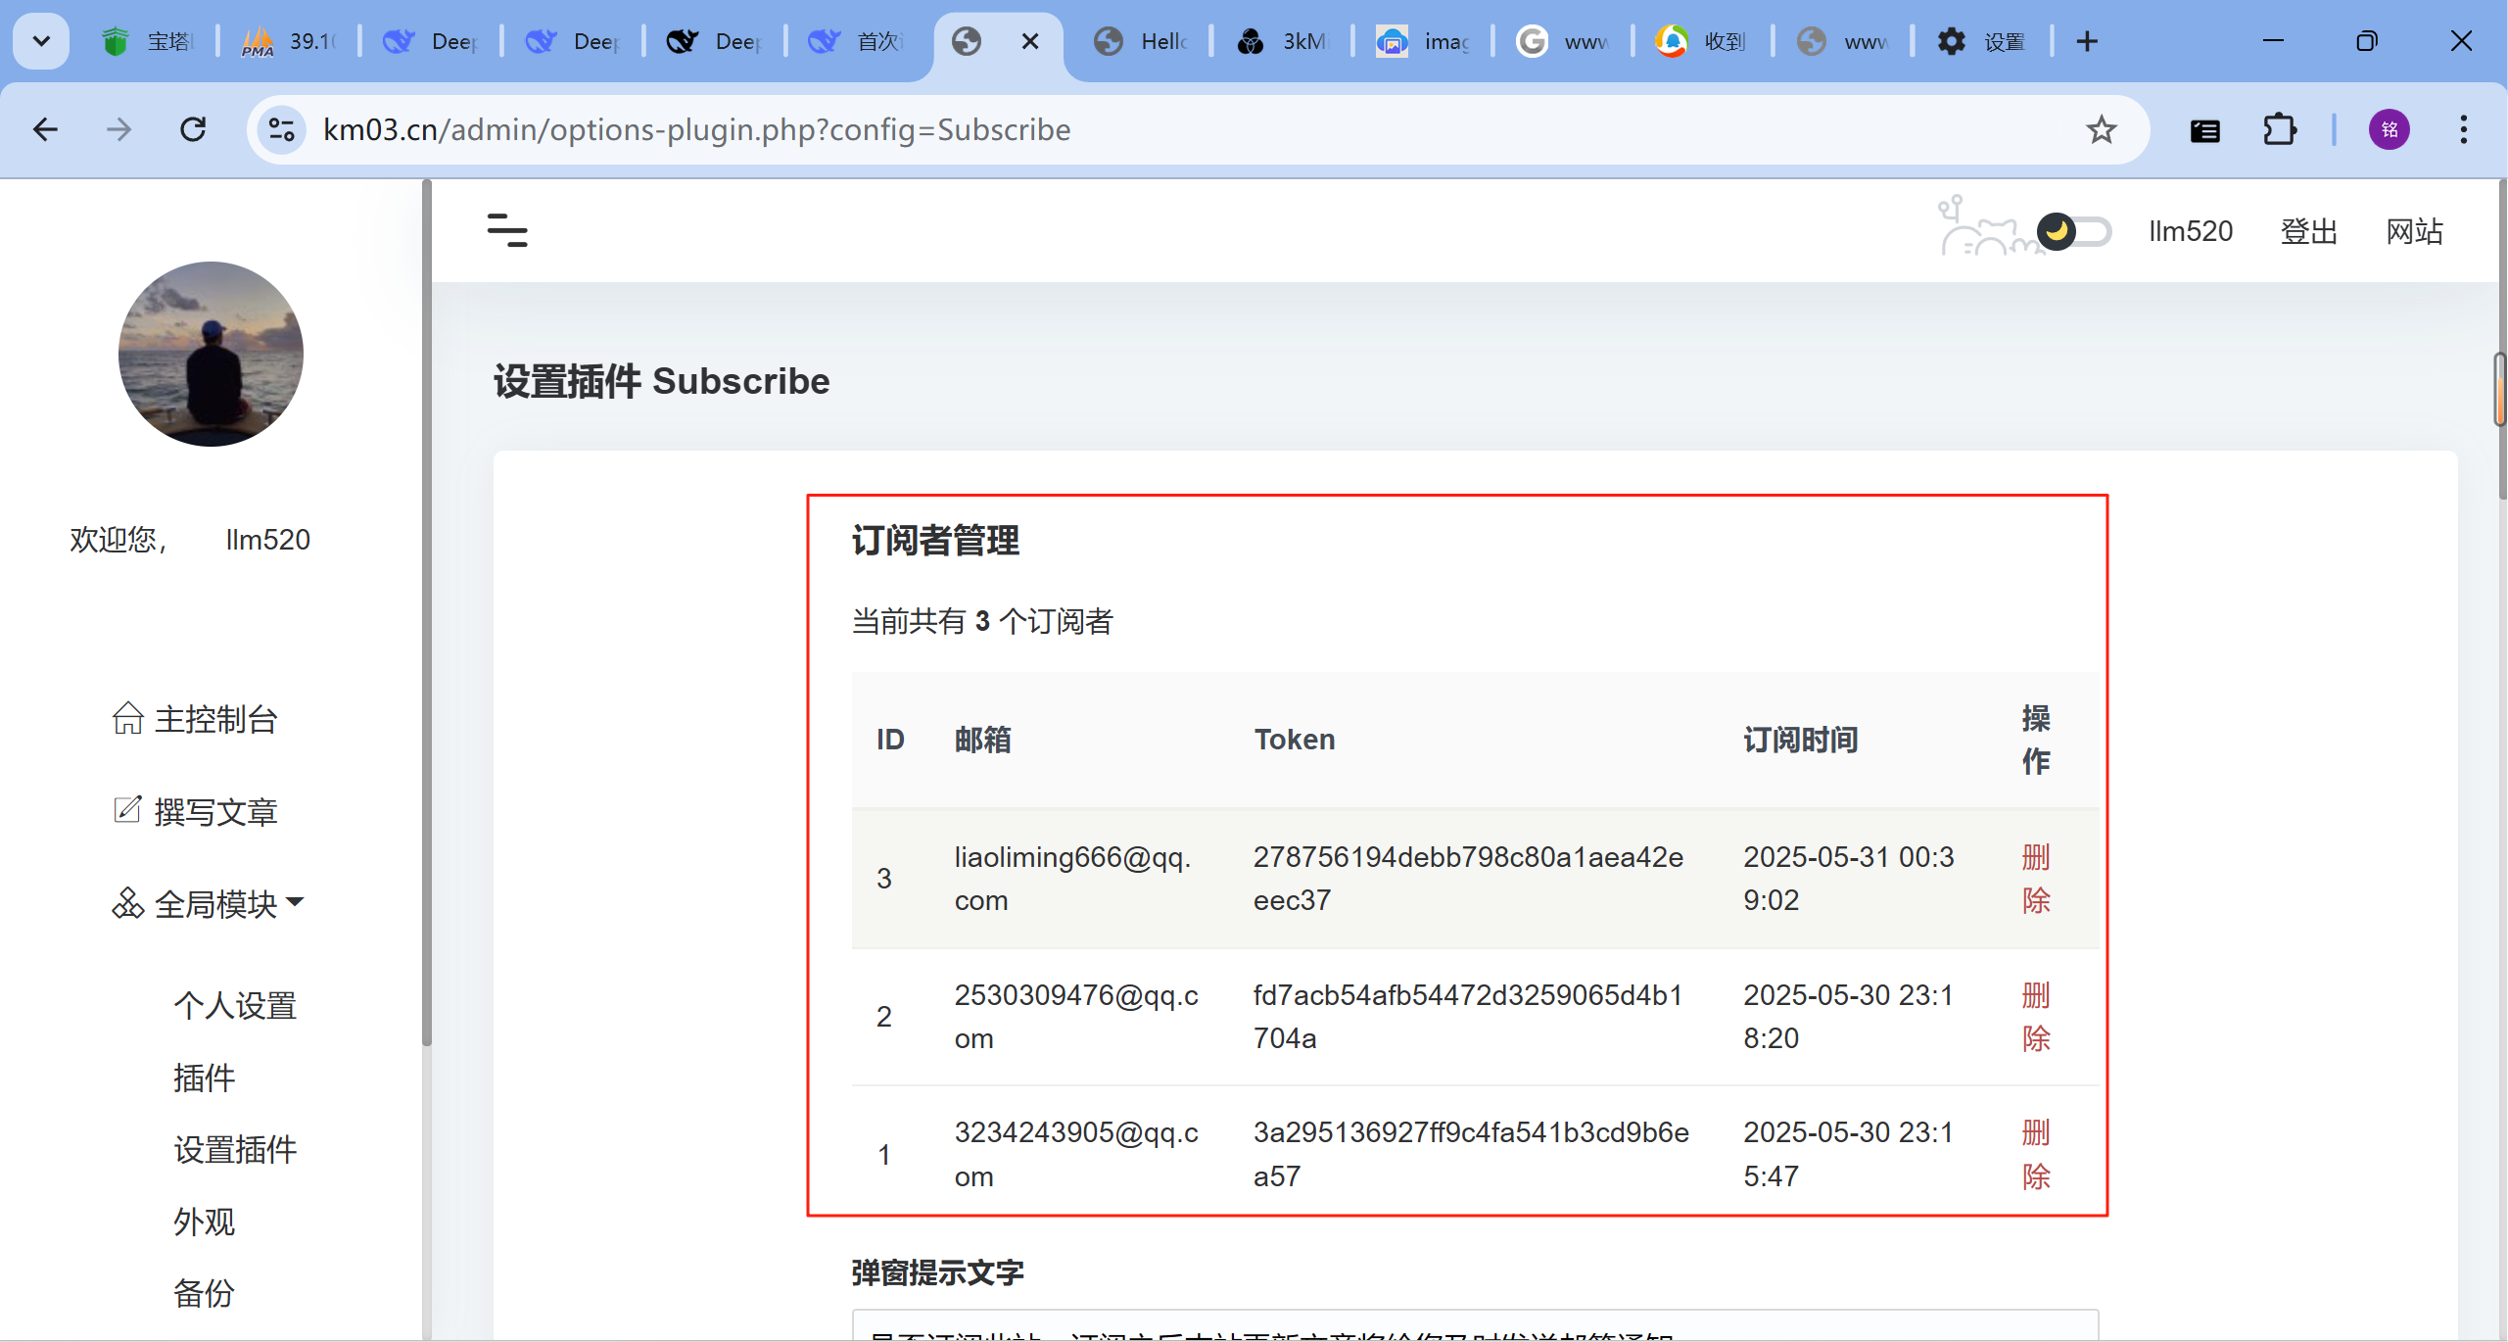Select 个人设置 in the sidebar
This screenshot has height=1342, width=2508.
pyautogui.click(x=235, y=1005)
